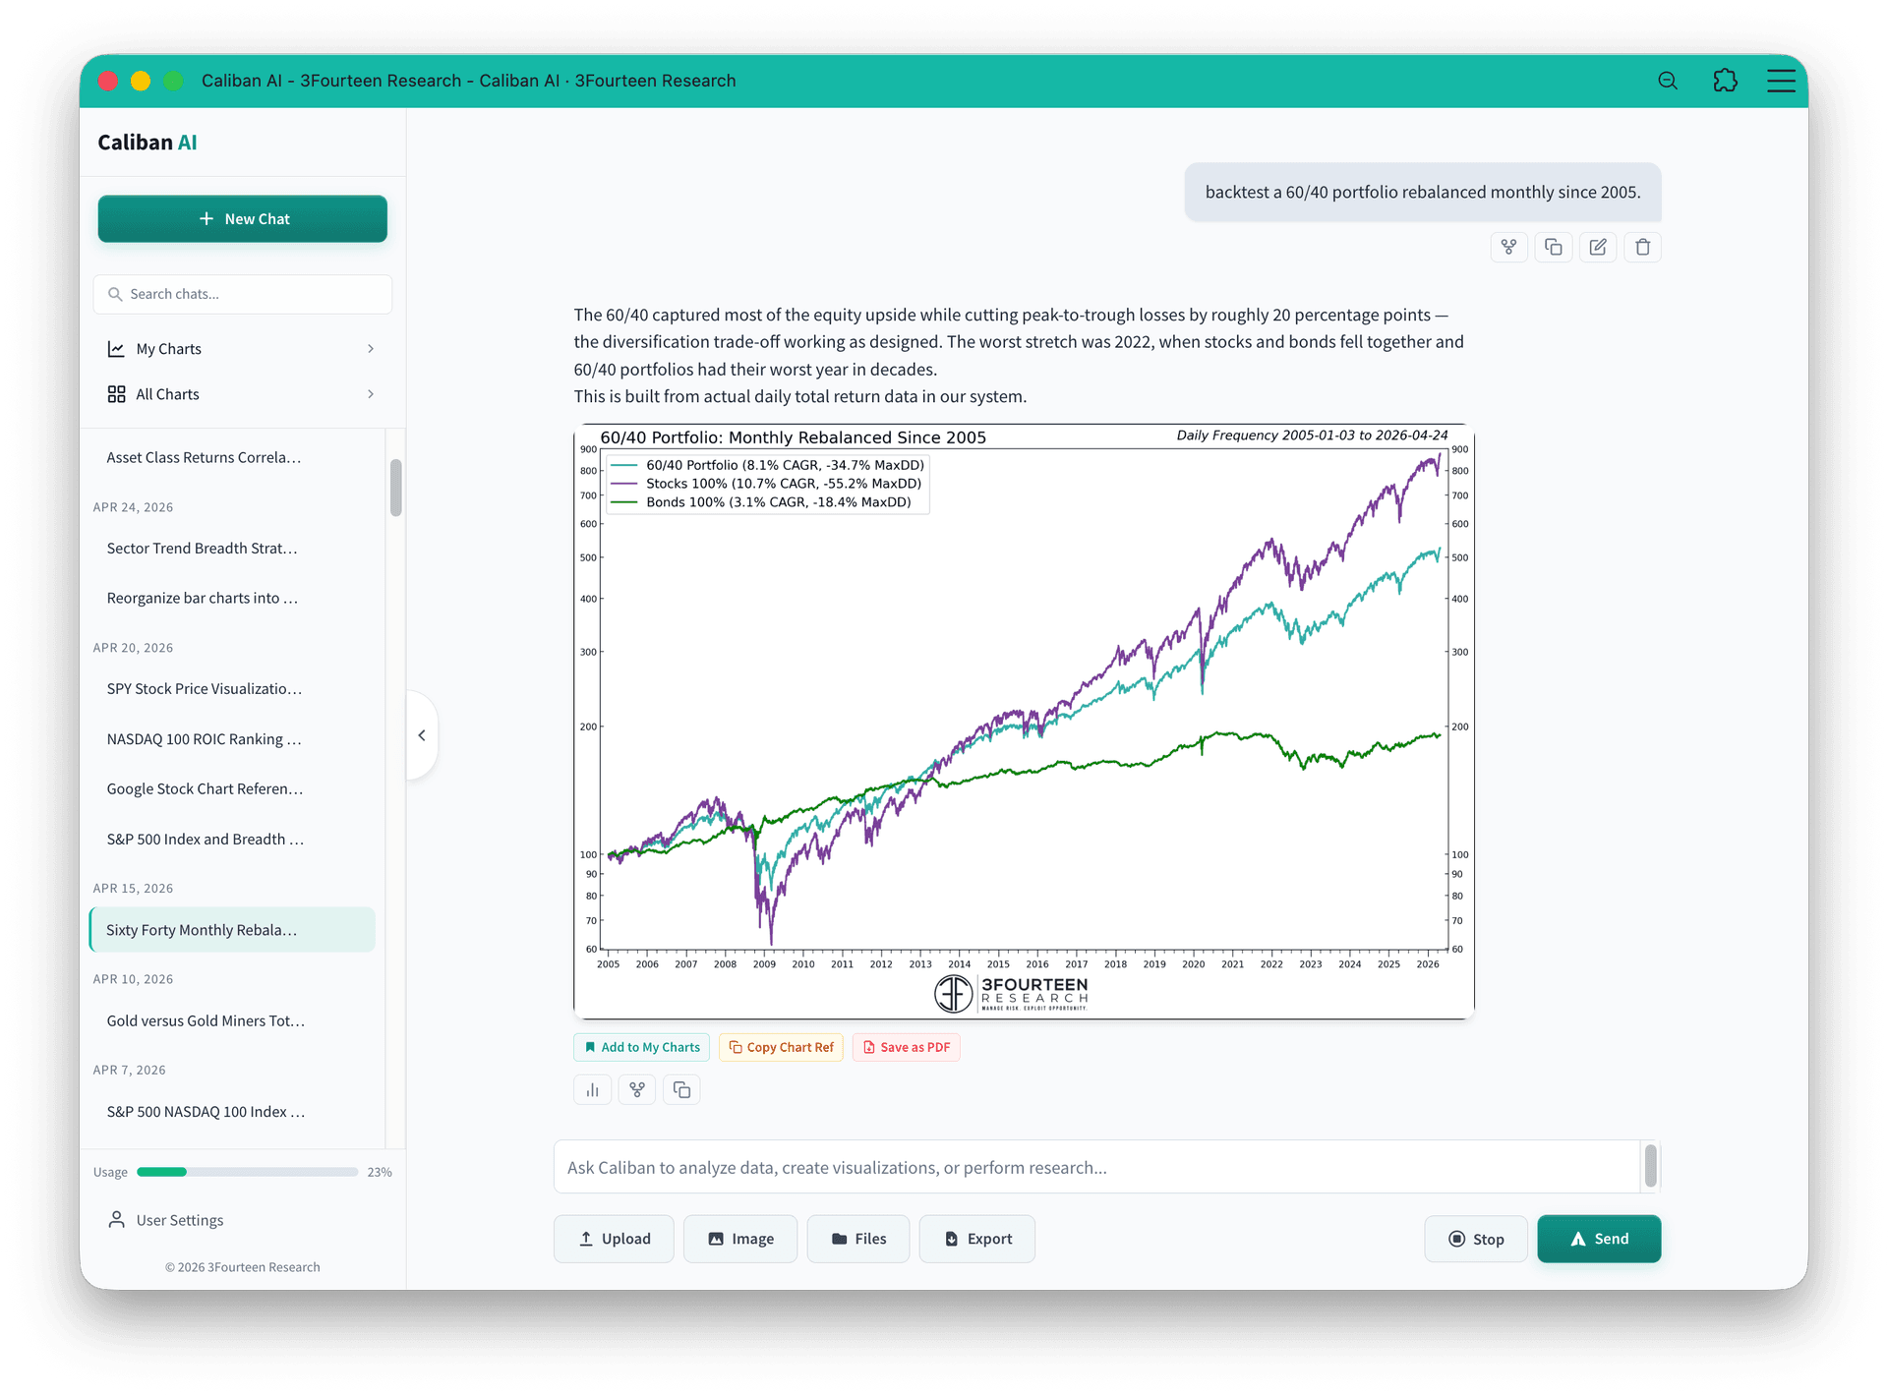Screen dimensions: 1888x1395
Task: Open S&P 500 Index and Breadth … chat
Action: (x=232, y=839)
